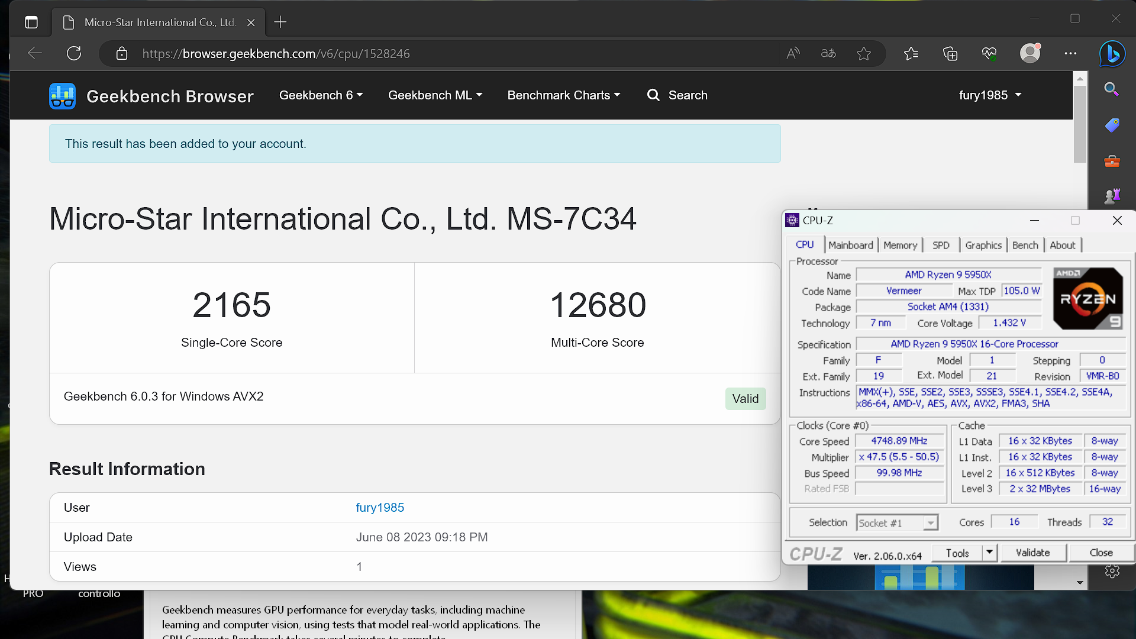This screenshot has height=639, width=1136.
Task: Select Geekbench 6.0.3 for Windows AVX2 text
Action: point(164,396)
